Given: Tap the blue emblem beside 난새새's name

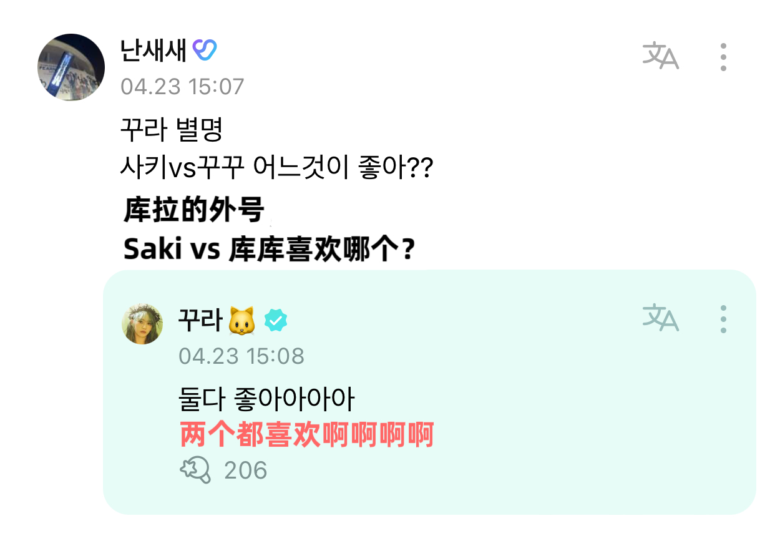Looking at the screenshot, I should [206, 50].
